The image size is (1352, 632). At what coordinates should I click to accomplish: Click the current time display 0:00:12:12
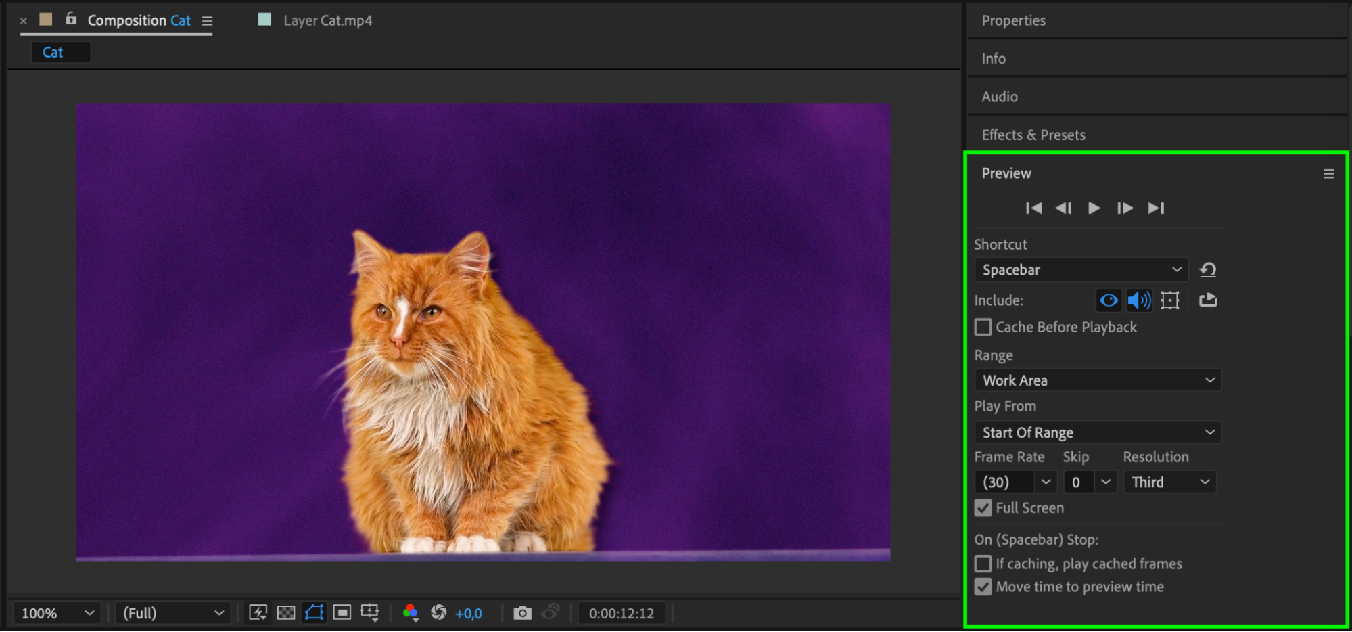point(621,614)
